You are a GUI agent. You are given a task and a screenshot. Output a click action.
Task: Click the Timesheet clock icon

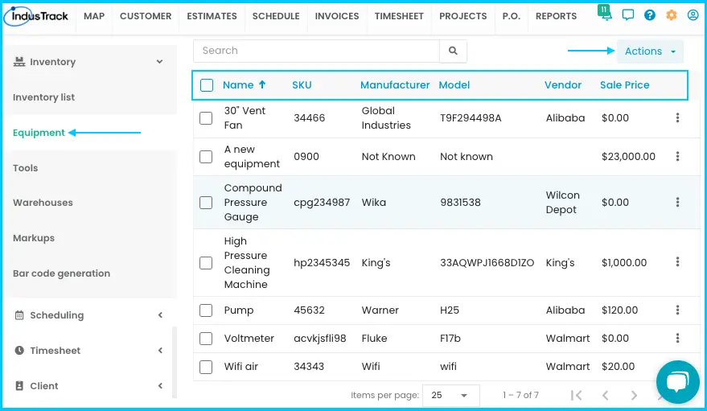[x=19, y=350]
